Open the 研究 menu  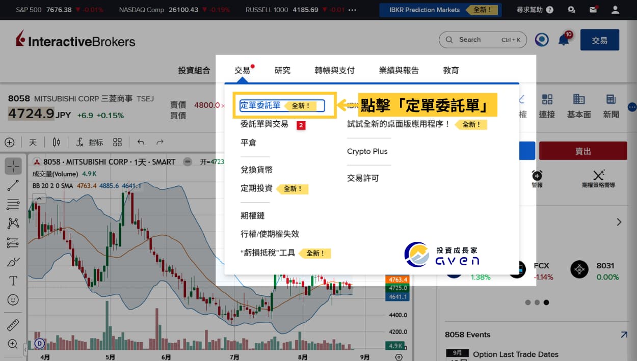(x=282, y=70)
